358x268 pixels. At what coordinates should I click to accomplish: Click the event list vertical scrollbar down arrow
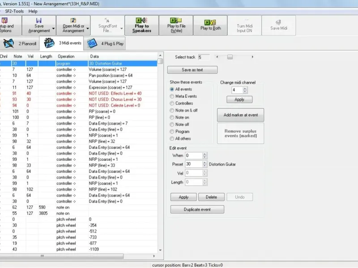point(160,250)
